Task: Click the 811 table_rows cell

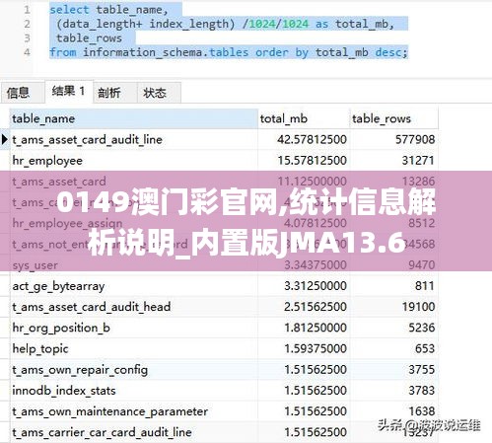Action: (393, 286)
